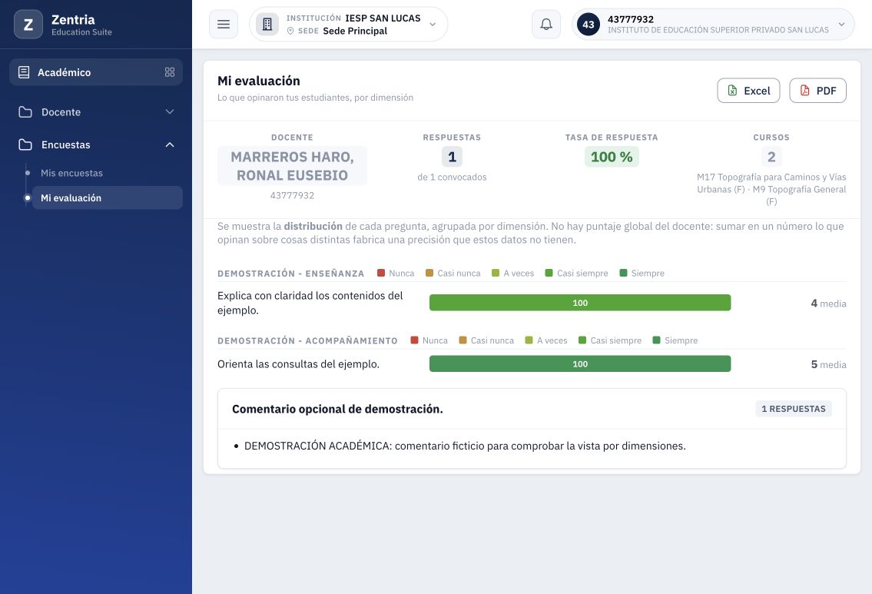Click the 100 % response rate
This screenshot has height=594, width=872.
point(612,157)
